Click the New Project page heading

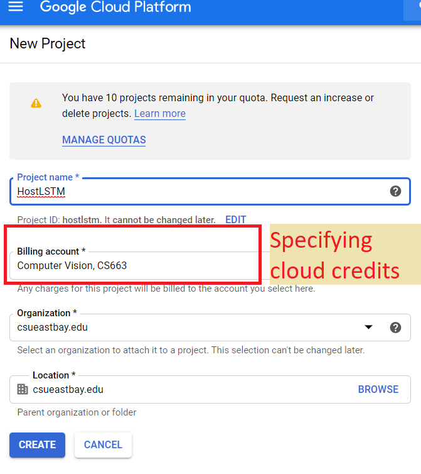point(48,43)
